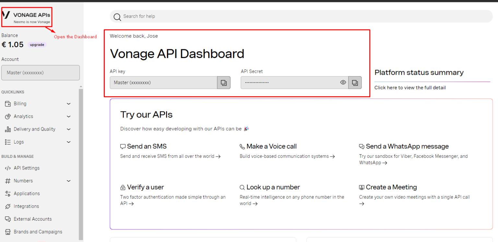Select External Accounts in the sidebar
Screen dimensions: 498x242
click(x=33, y=219)
